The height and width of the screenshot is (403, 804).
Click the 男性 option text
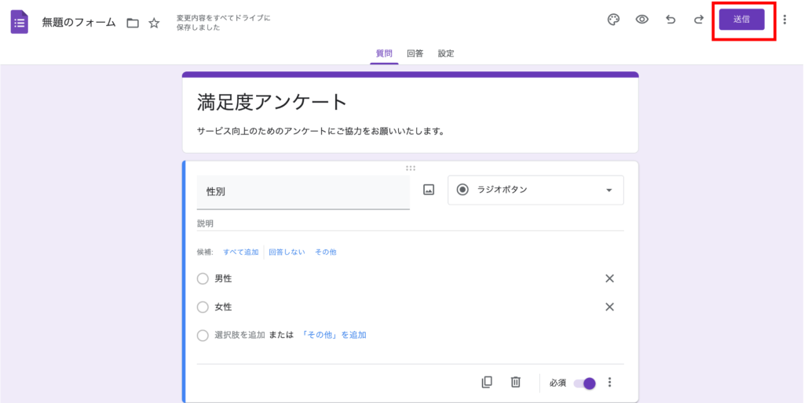[x=223, y=279]
